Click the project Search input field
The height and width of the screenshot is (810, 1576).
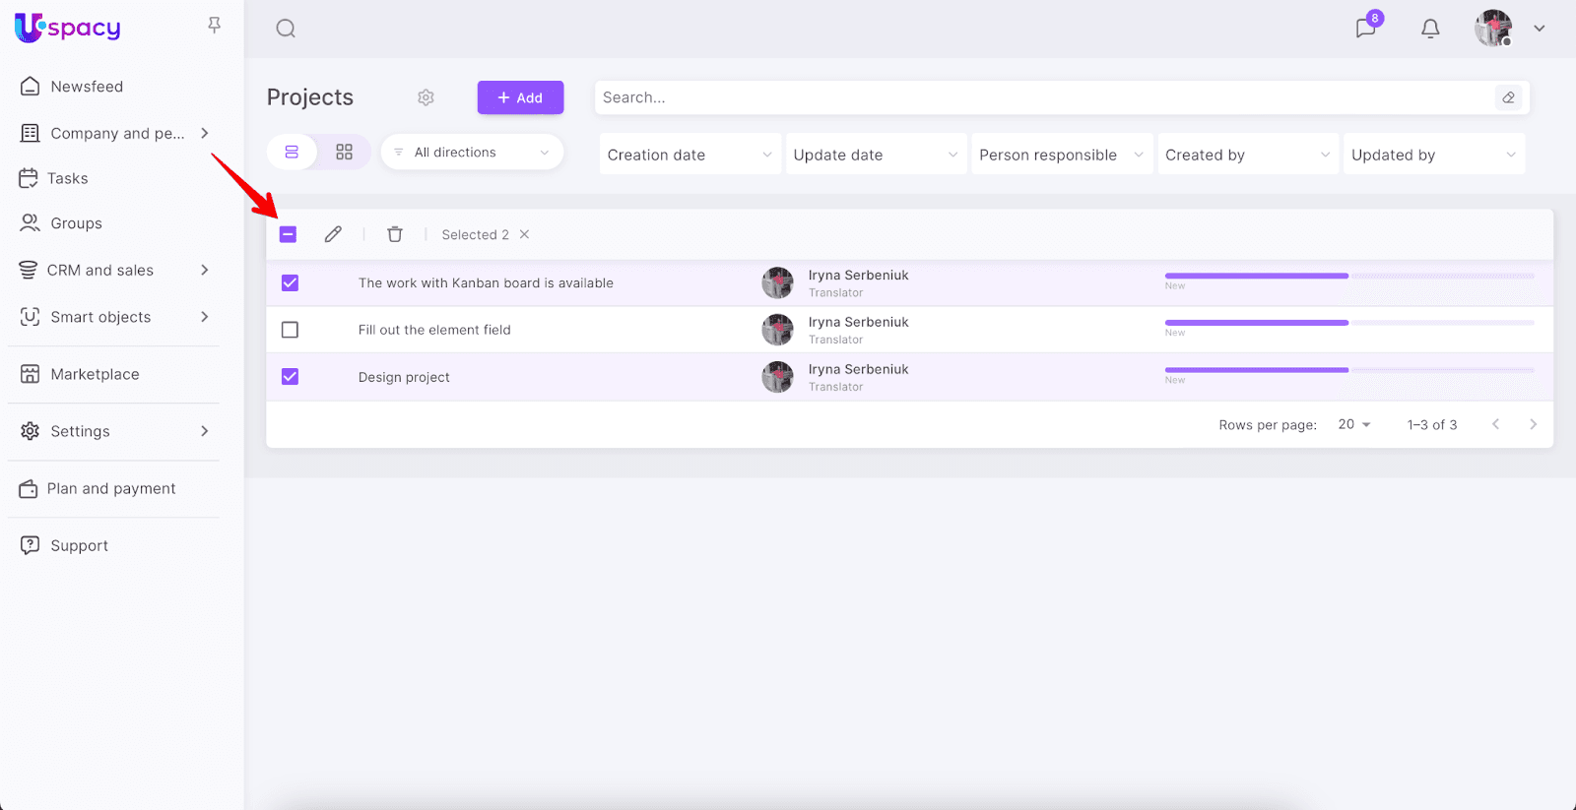click(x=1044, y=97)
